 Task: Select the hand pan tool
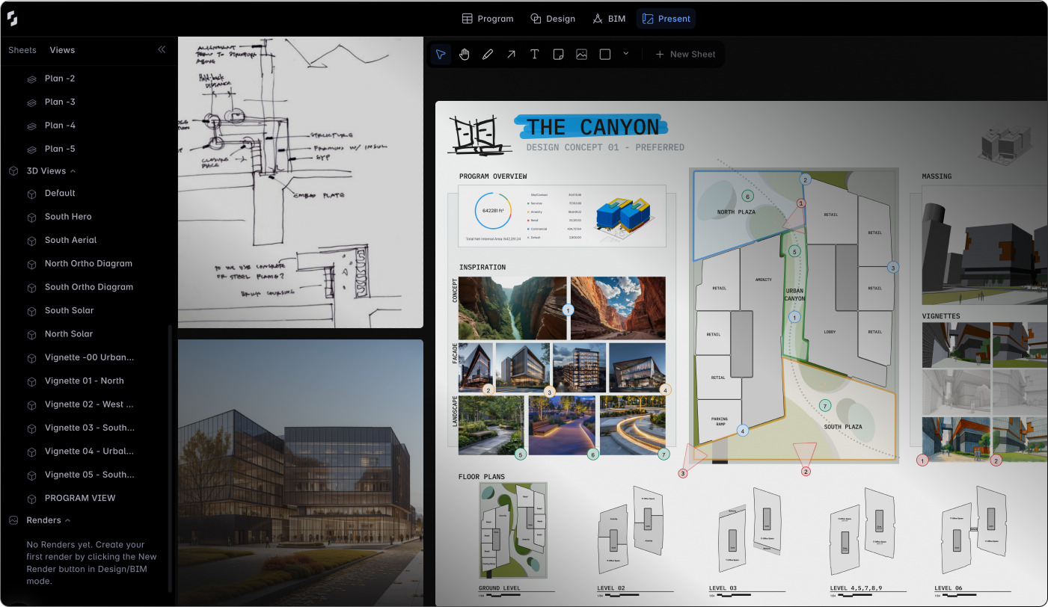[465, 53]
